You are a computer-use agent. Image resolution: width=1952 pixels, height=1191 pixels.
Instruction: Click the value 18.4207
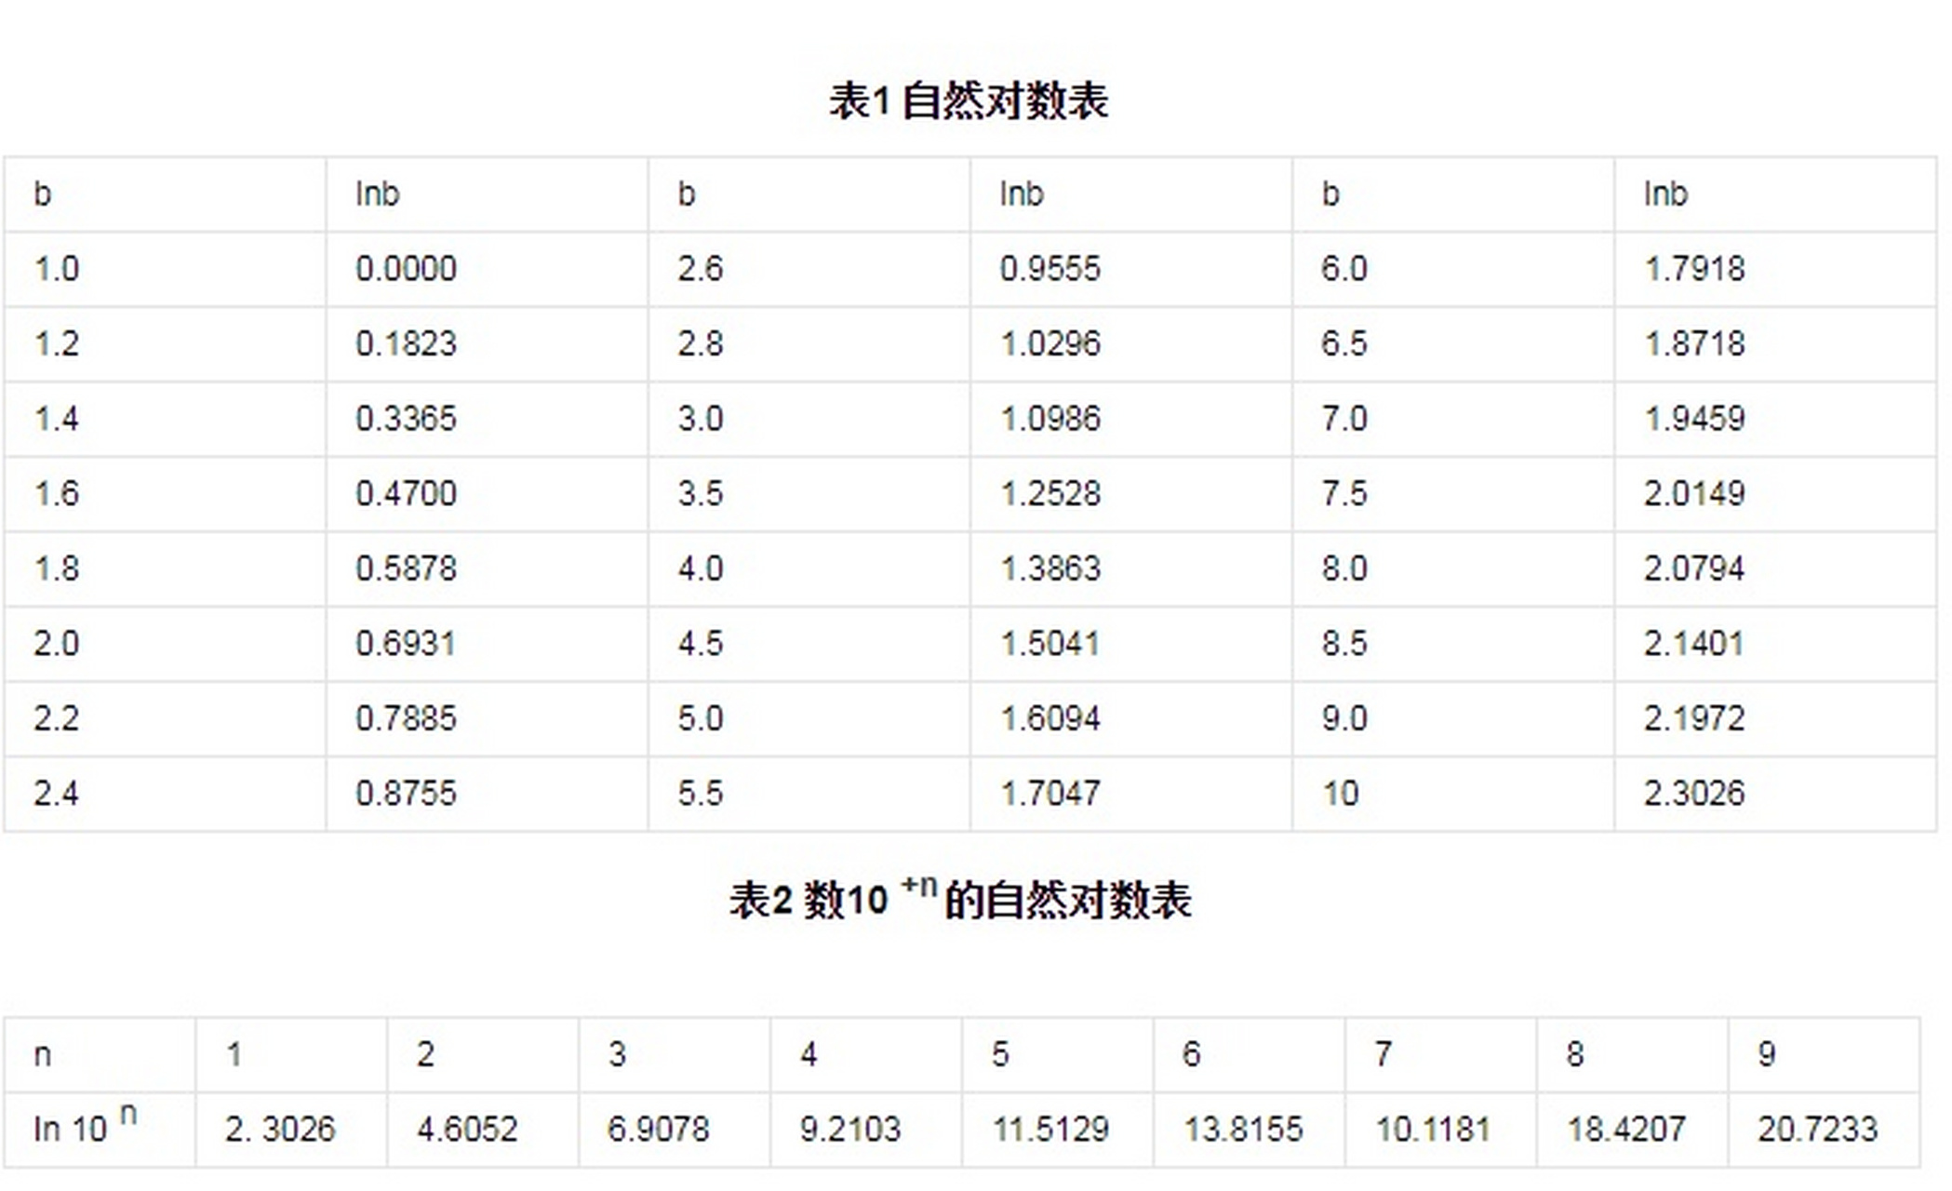1626,1130
